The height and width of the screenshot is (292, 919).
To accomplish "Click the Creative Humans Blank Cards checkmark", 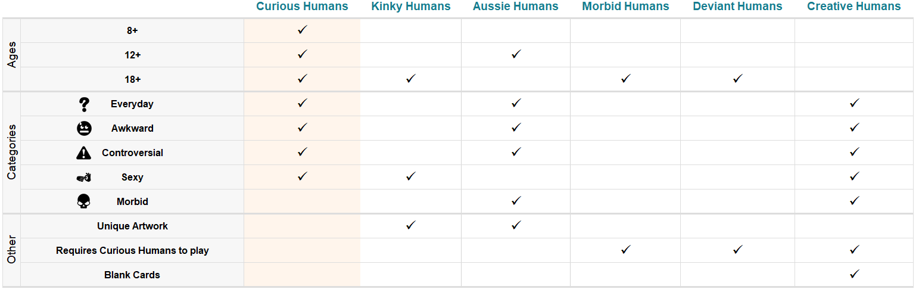I will (854, 274).
